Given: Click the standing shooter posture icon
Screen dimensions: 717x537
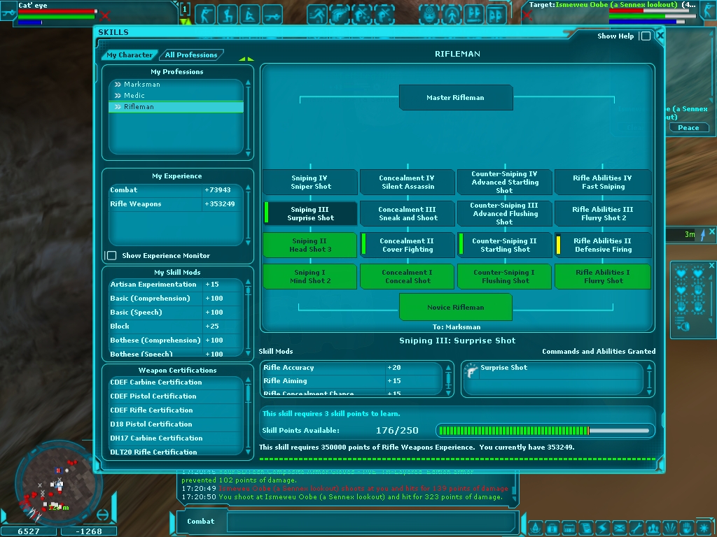Looking at the screenshot, I should (204, 14).
